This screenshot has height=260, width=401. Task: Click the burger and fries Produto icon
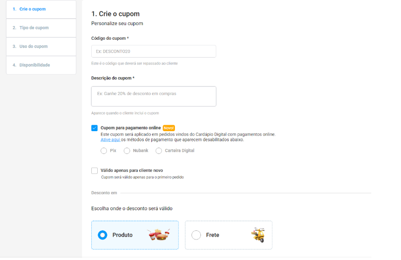pos(159,235)
